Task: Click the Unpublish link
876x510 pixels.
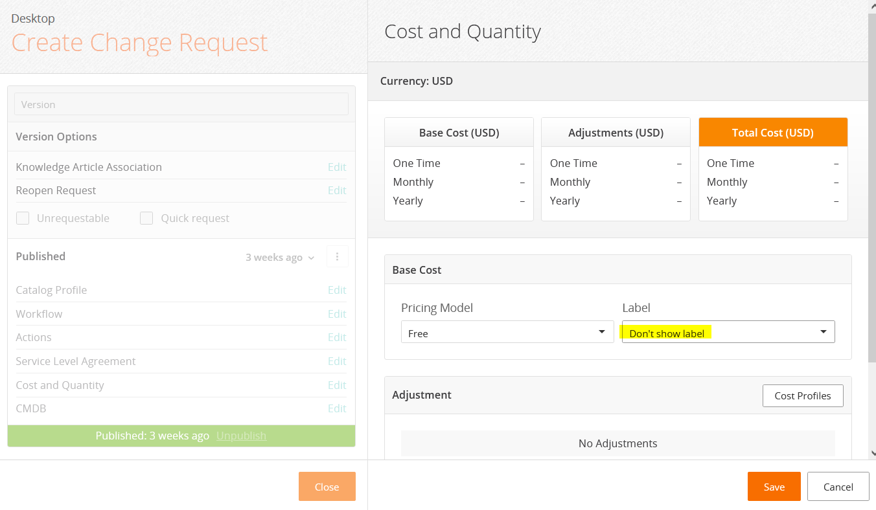Action: [x=241, y=436]
